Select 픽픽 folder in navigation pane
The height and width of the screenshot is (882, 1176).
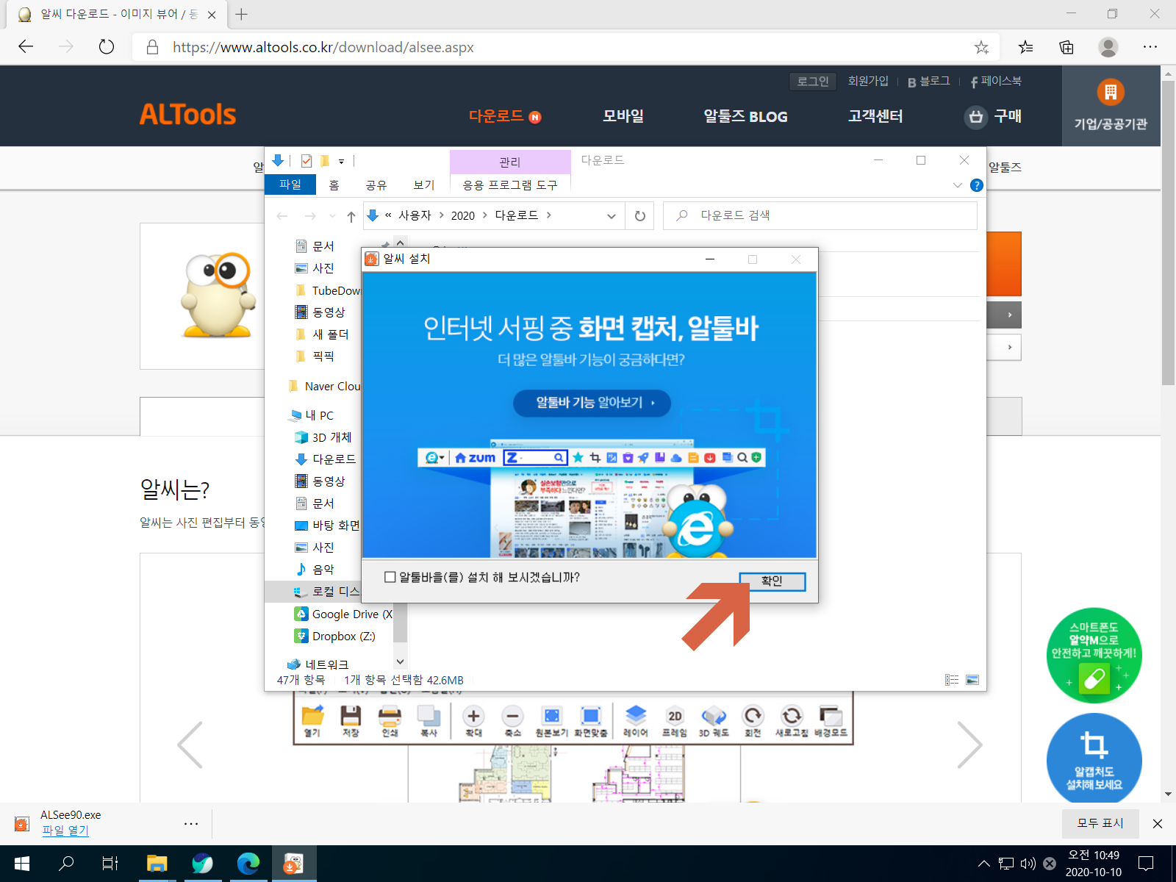coord(315,356)
